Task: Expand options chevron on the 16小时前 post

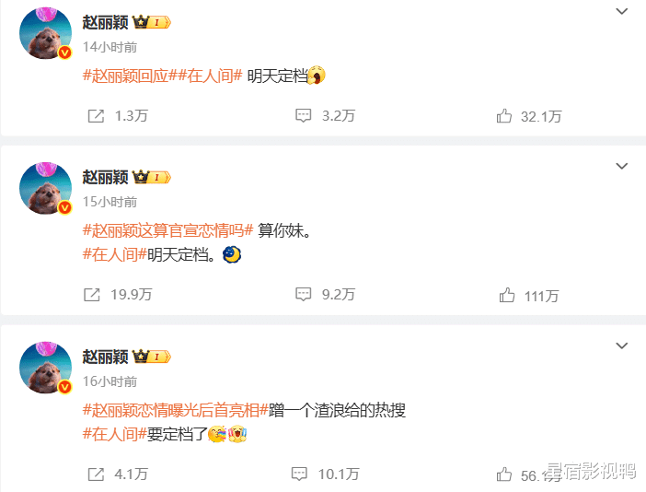Action: click(621, 346)
